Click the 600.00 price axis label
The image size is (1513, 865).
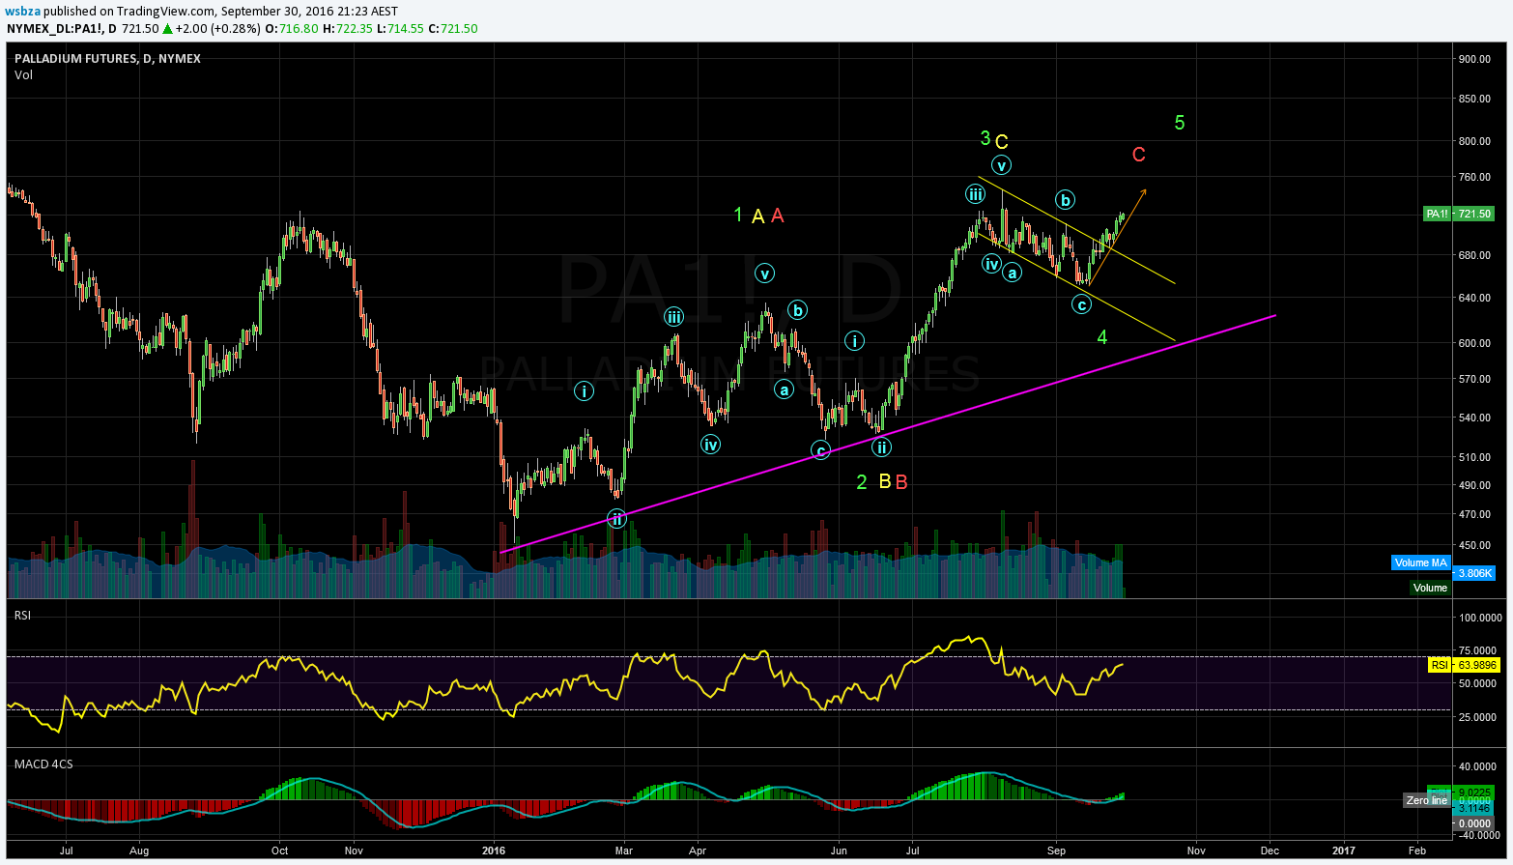click(1474, 343)
